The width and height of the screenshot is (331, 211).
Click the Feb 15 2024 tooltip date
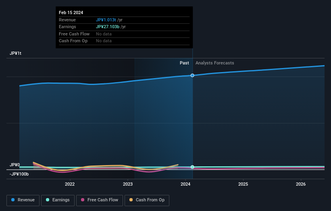click(x=71, y=12)
